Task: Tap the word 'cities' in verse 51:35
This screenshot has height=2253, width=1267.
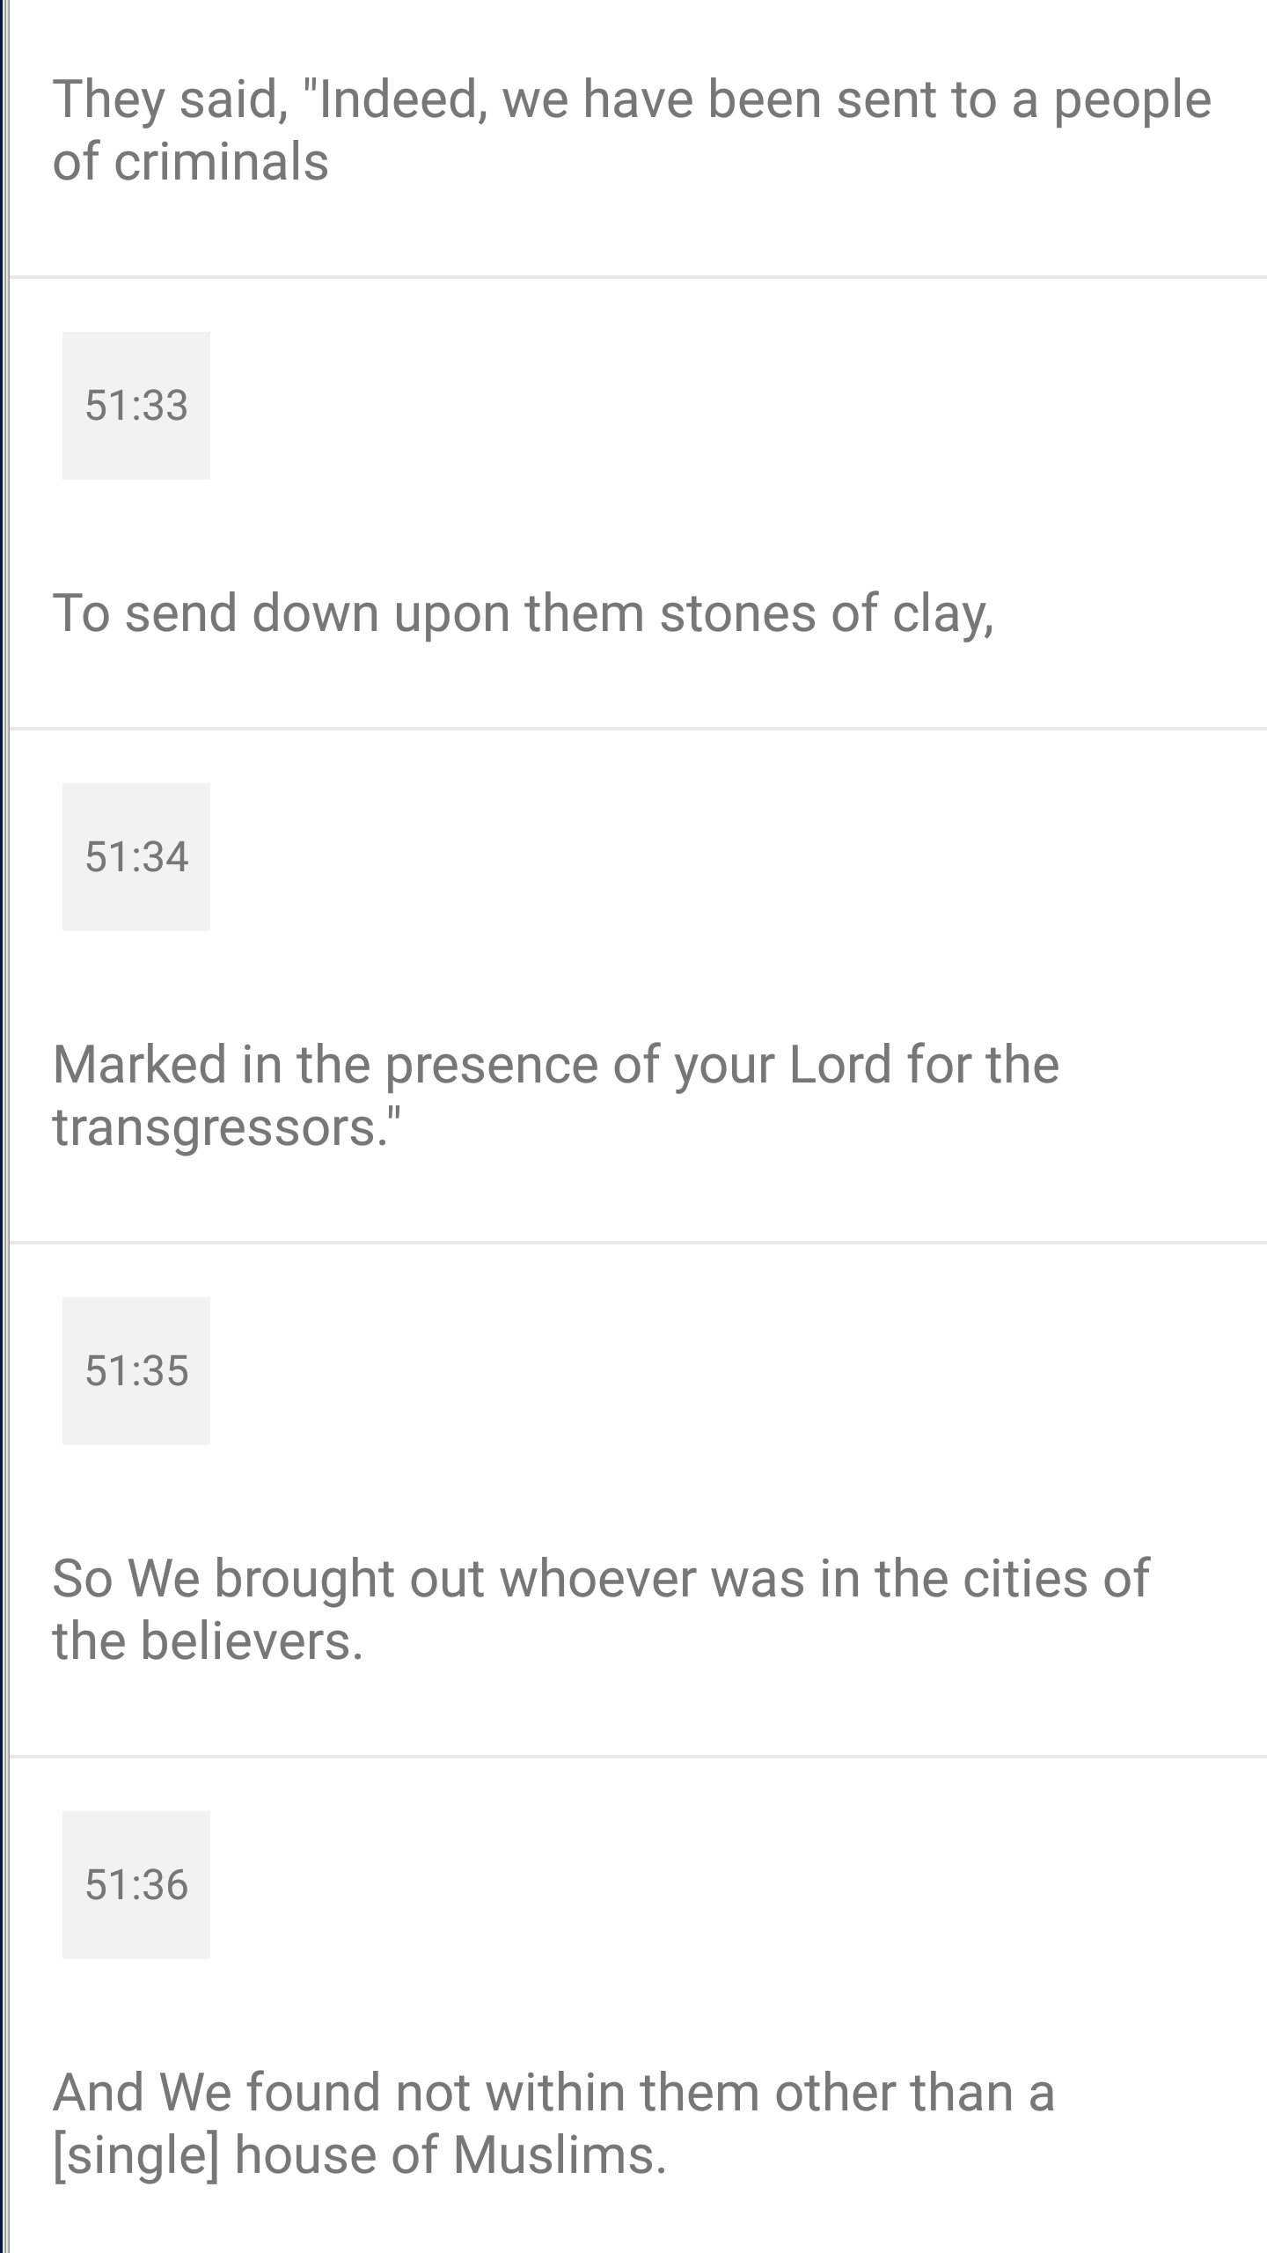Action: pyautogui.click(x=1024, y=1579)
